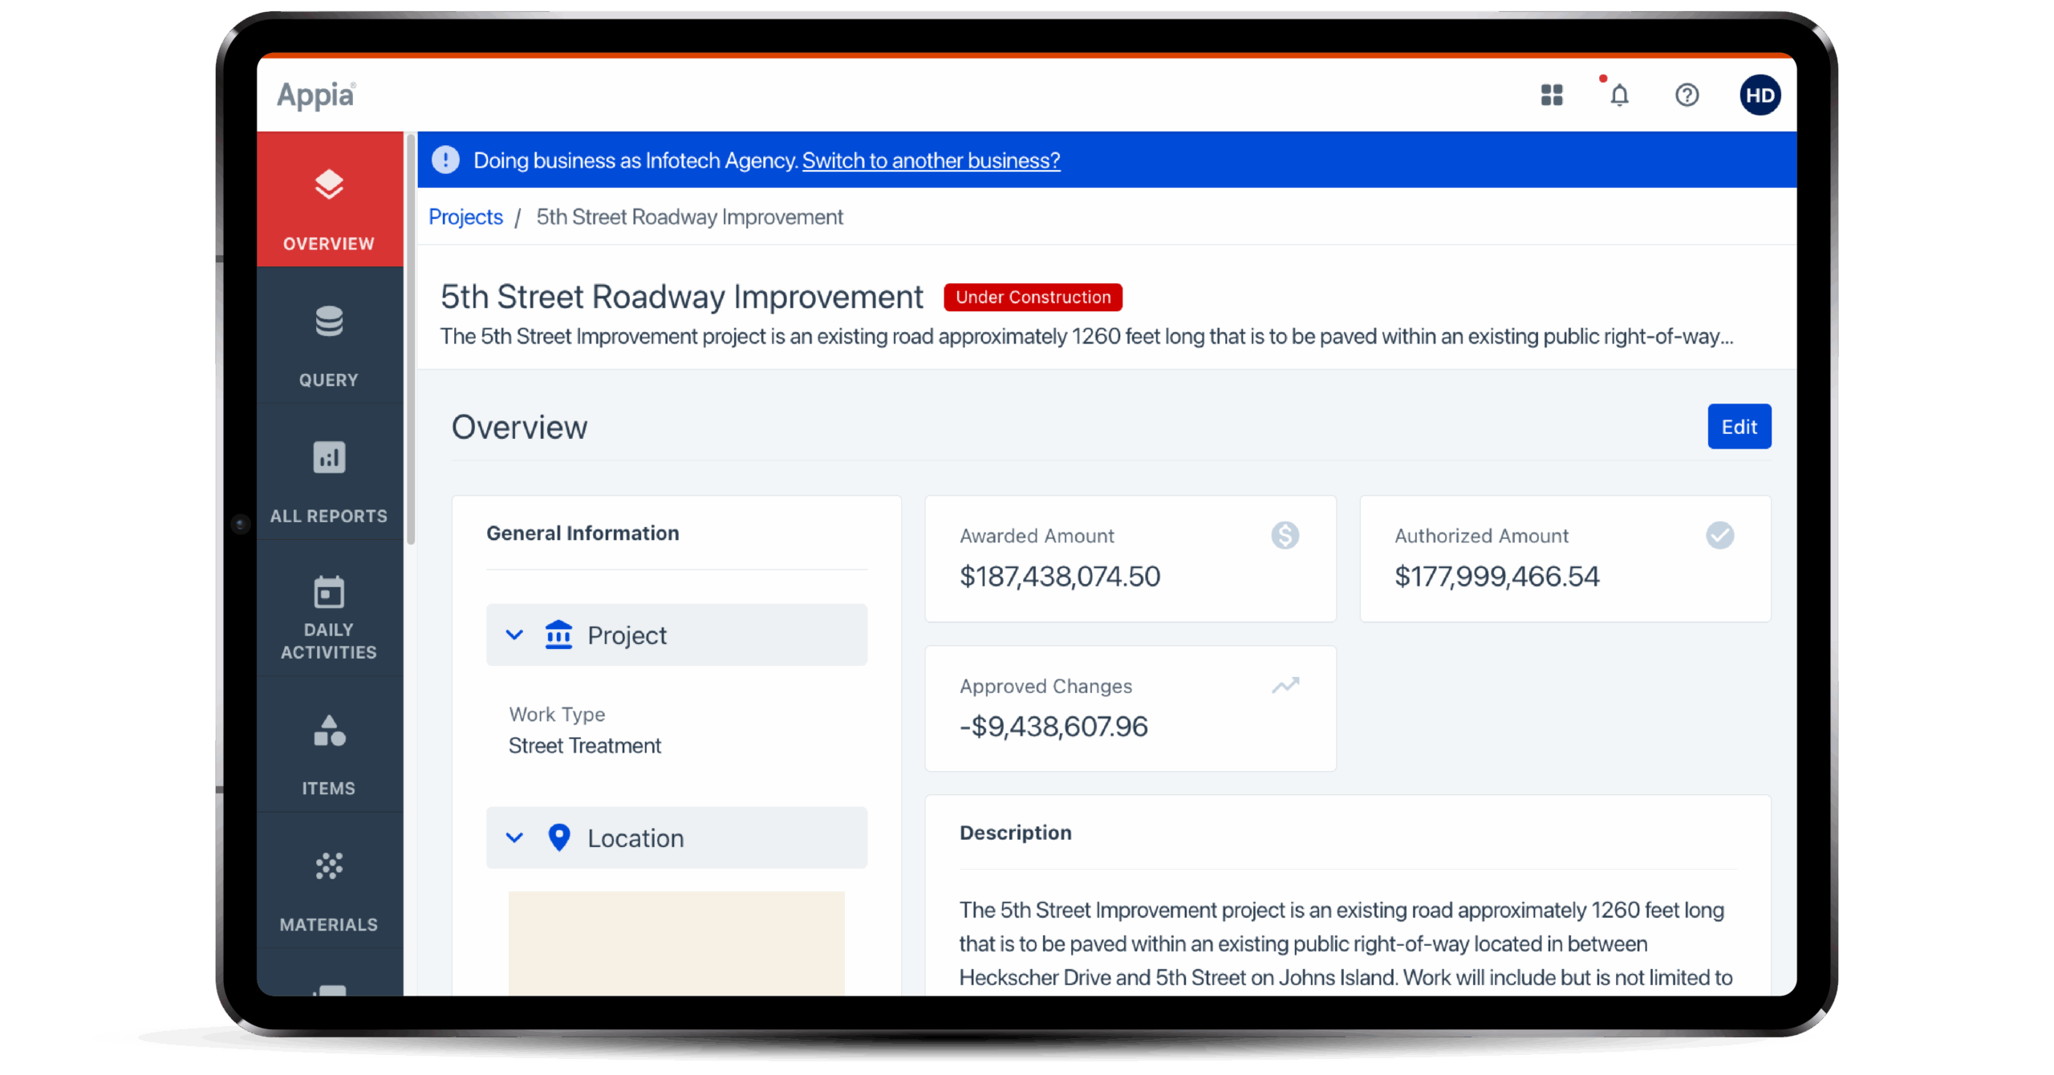Collapse the Location section chevron
This screenshot has height=1075, width=2054.
click(x=514, y=838)
